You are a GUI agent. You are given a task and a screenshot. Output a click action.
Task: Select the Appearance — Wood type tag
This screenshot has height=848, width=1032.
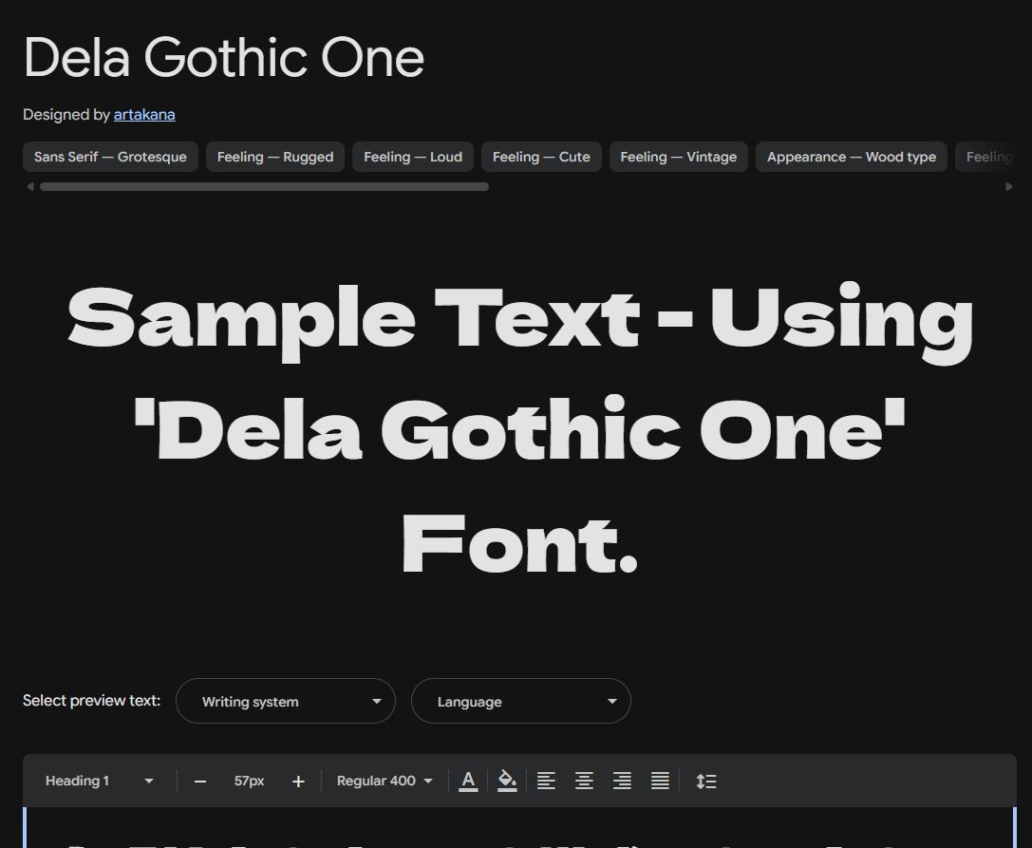click(851, 157)
